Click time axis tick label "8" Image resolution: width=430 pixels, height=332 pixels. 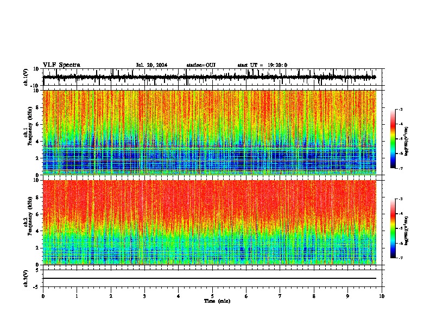click(314, 296)
